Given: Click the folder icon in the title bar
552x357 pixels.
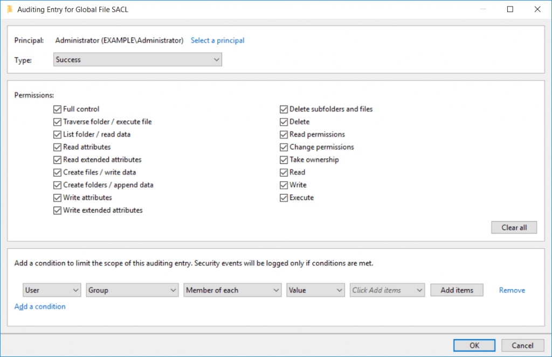Looking at the screenshot, I should (x=10, y=9).
